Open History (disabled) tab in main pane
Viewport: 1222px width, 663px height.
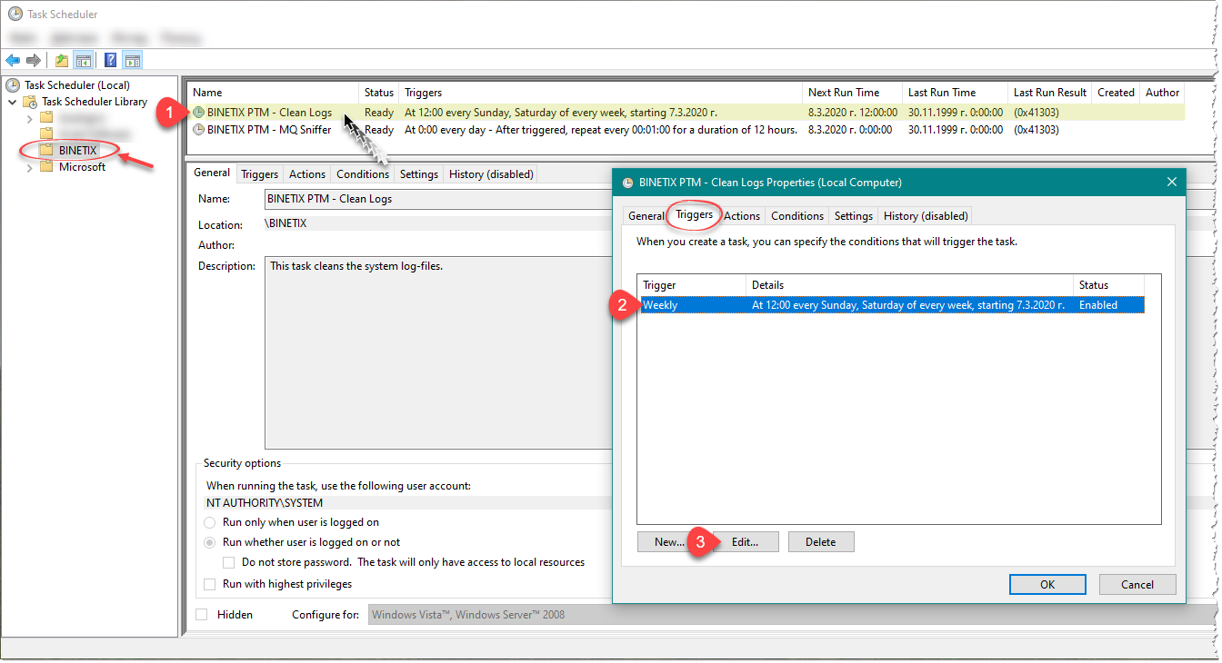click(x=491, y=174)
